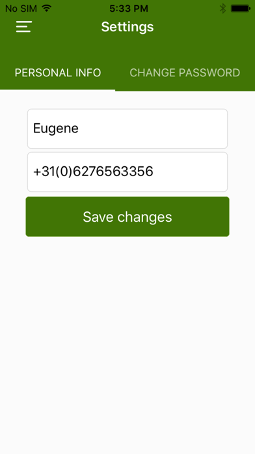Screen dimensions: 255x454
Task: Tap the empty space after the phone number
Action: (190, 172)
